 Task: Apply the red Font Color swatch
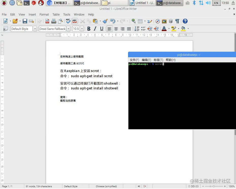point(164,29)
